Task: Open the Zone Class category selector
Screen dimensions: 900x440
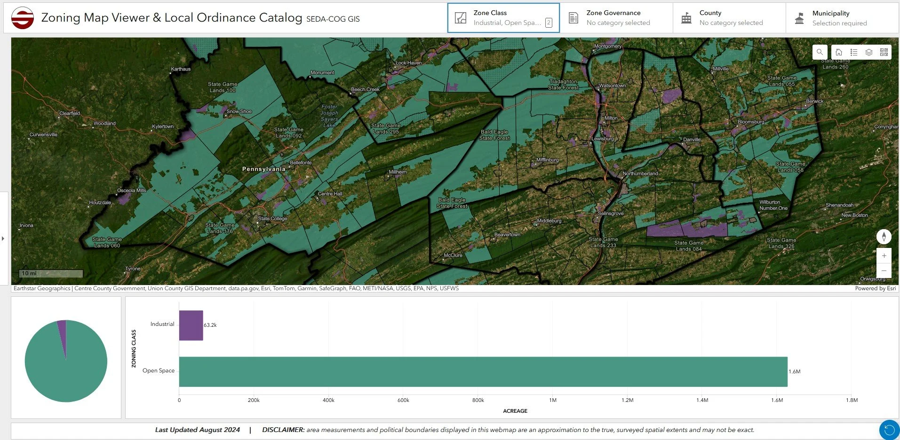Action: click(503, 18)
